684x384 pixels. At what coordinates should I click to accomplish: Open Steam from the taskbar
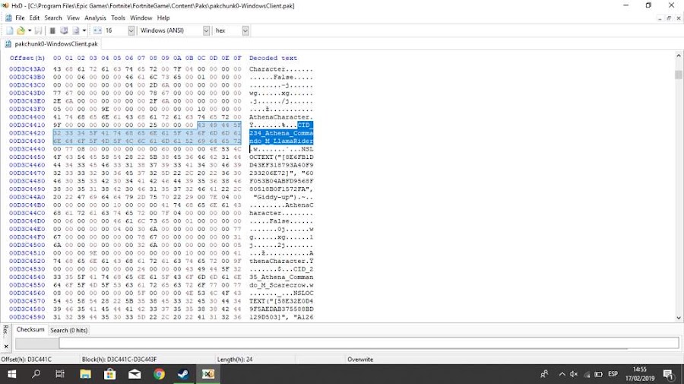point(183,374)
